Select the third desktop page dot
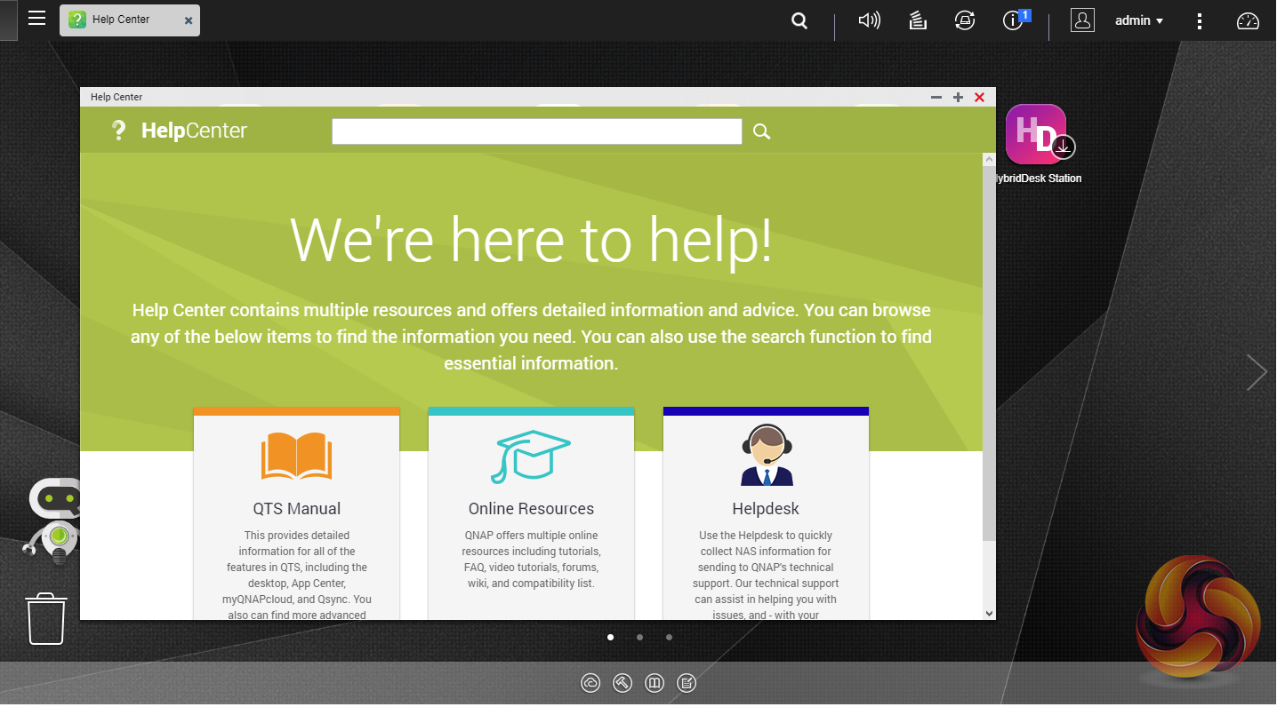Viewport: 1277px width, 707px height. [x=669, y=637]
